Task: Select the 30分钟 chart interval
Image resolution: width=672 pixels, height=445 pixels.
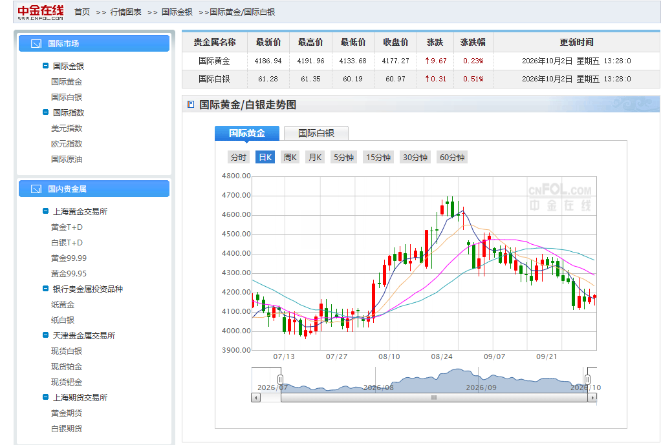Action: (415, 158)
